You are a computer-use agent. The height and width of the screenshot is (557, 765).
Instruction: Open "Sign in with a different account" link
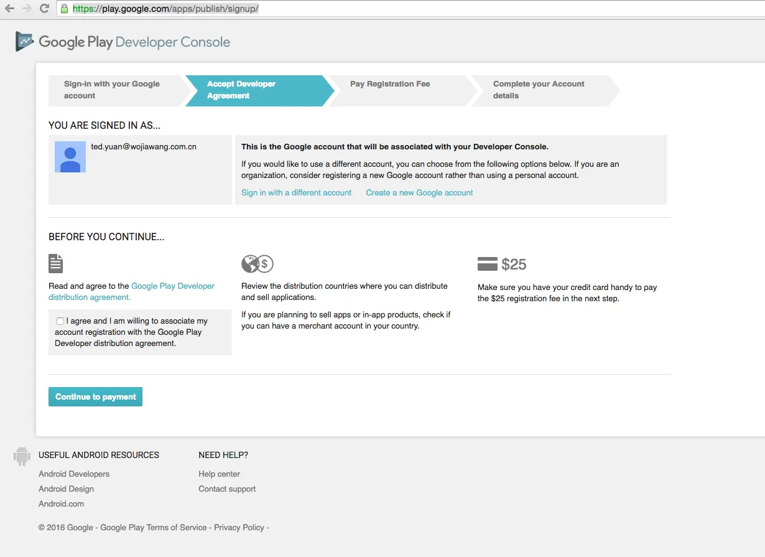296,193
